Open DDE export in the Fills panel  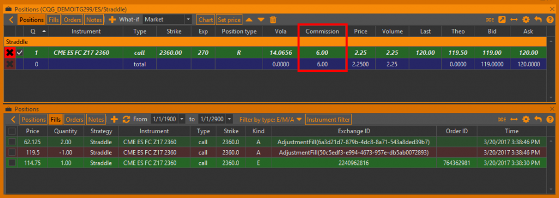(x=502, y=120)
